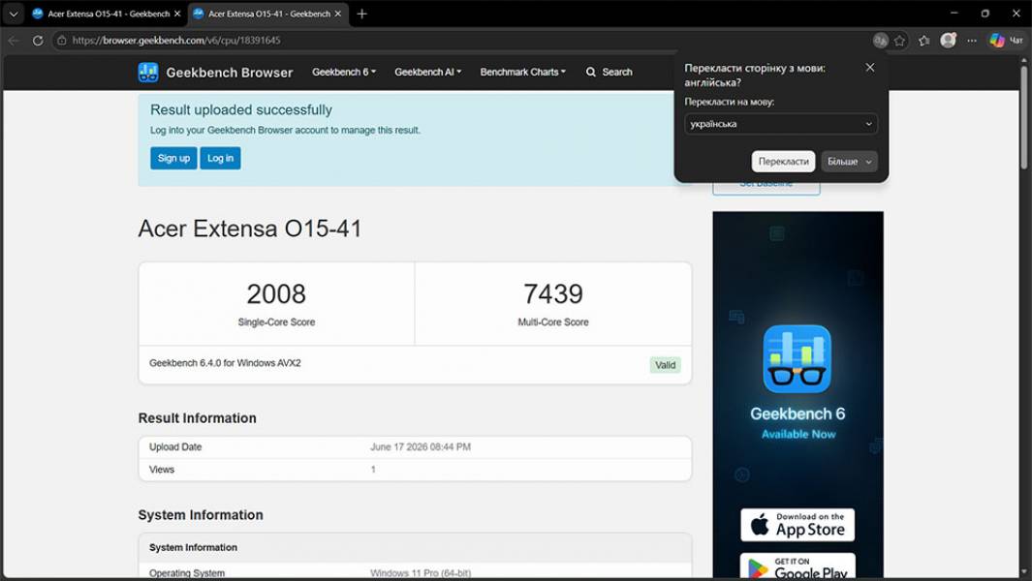This screenshot has height=581, width=1032.
Task: Click the Geekbench 6 app icon in ad
Action: [x=797, y=358]
